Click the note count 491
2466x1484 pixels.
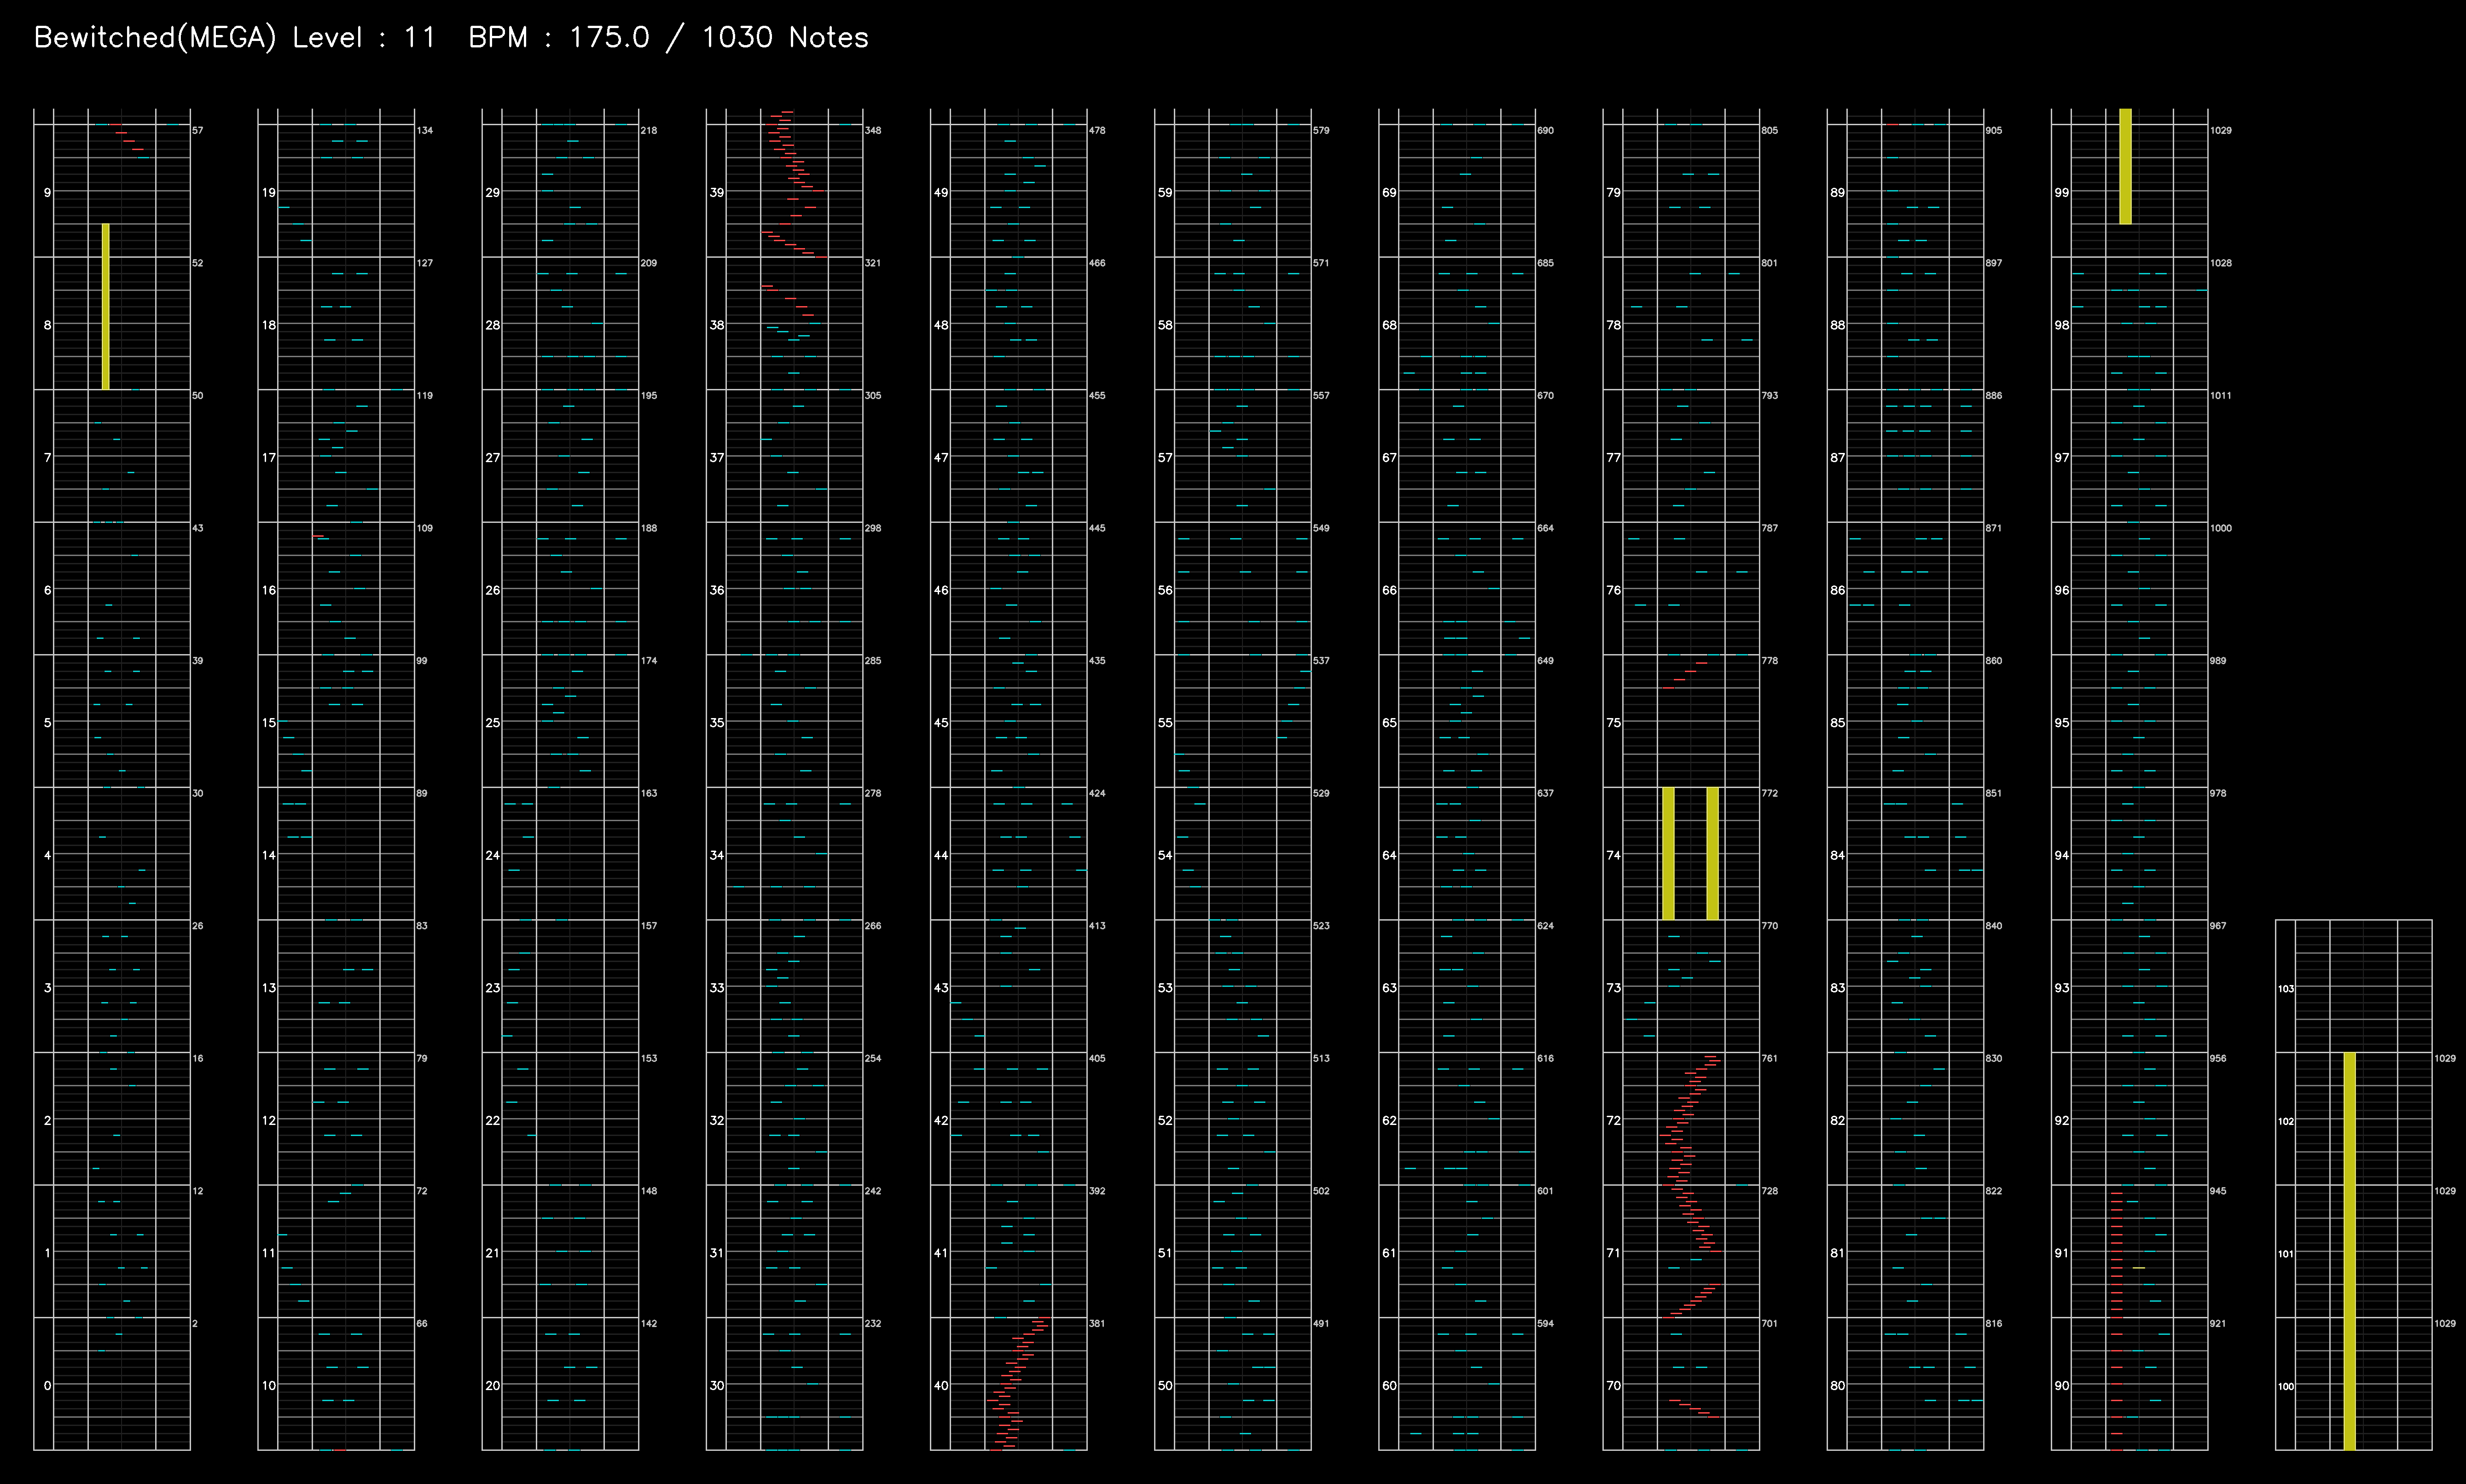click(x=1321, y=1323)
